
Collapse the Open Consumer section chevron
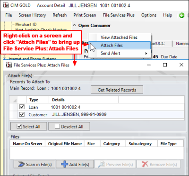(x=75, y=25)
